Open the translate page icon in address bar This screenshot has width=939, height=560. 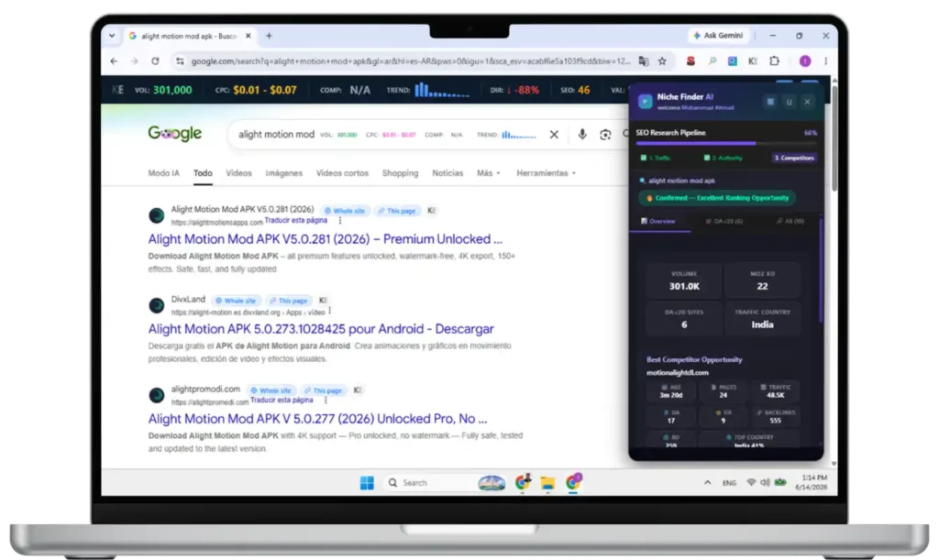coord(644,61)
